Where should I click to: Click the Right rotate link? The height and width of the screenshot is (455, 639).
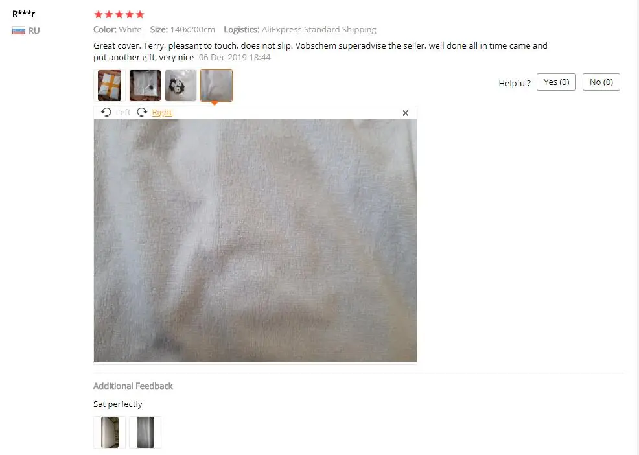[x=162, y=113]
